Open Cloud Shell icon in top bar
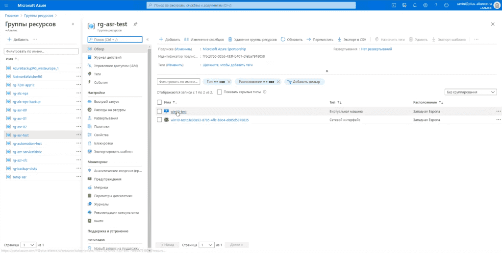This screenshot has width=502, height=253. 394,5
